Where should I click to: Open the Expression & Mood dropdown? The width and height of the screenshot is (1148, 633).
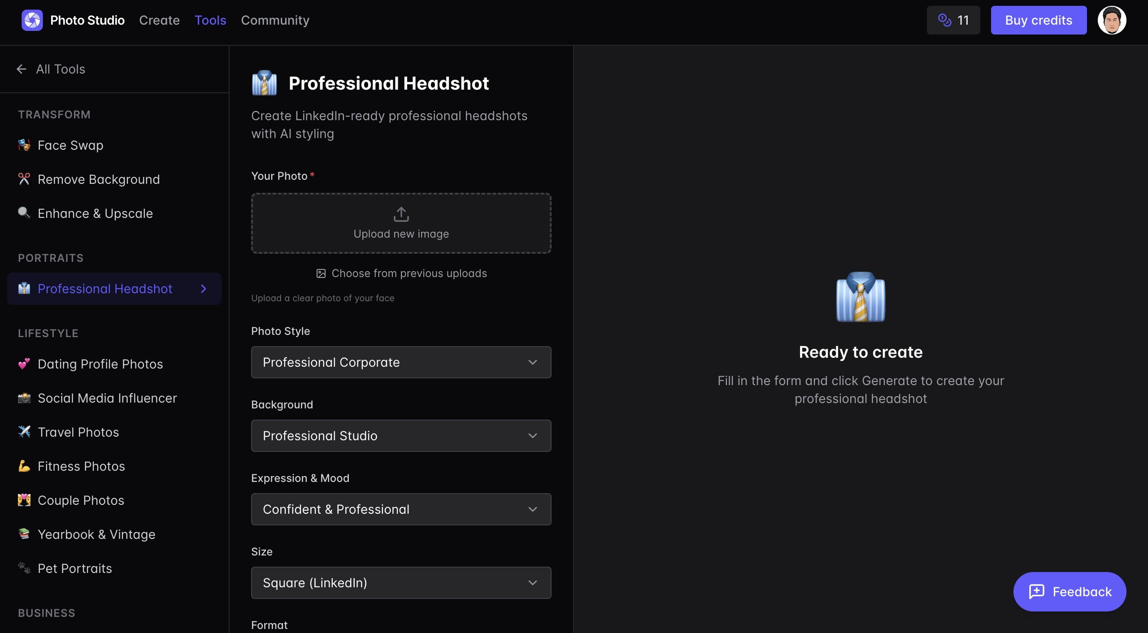pos(401,509)
